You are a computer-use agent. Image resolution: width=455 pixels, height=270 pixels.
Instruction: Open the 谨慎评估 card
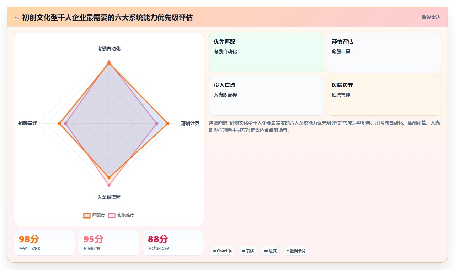click(x=384, y=53)
